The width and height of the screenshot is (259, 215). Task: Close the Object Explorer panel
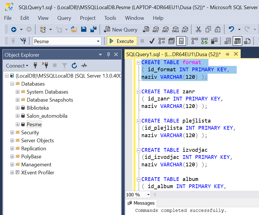[116, 55]
